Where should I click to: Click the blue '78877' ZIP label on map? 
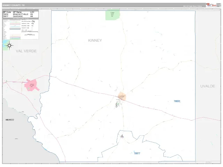pos(137,153)
